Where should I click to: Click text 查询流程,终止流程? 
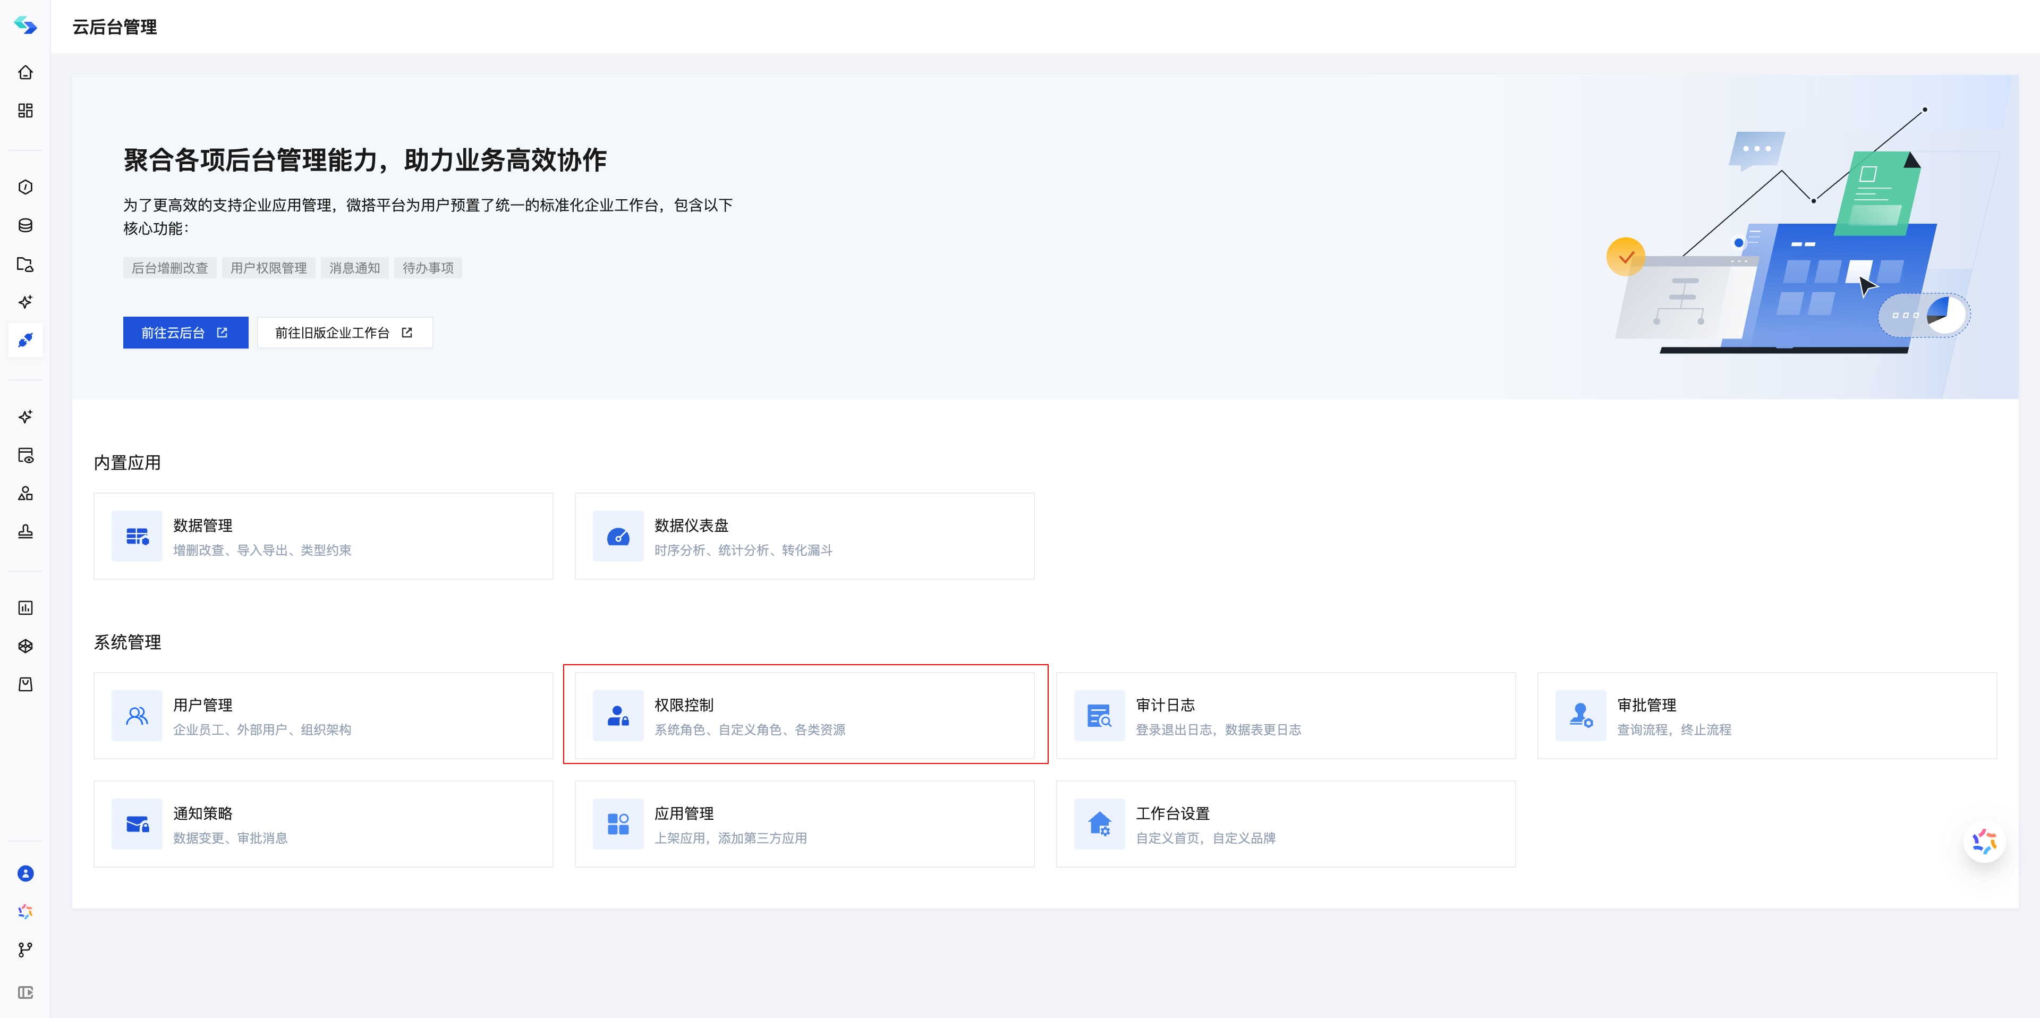click(x=1674, y=729)
